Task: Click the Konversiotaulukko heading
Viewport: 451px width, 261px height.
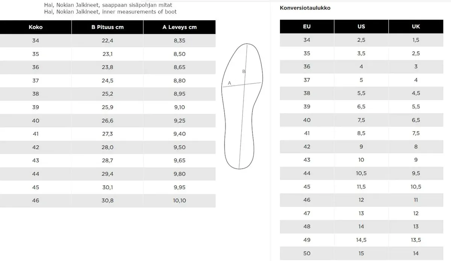Action: click(x=305, y=8)
